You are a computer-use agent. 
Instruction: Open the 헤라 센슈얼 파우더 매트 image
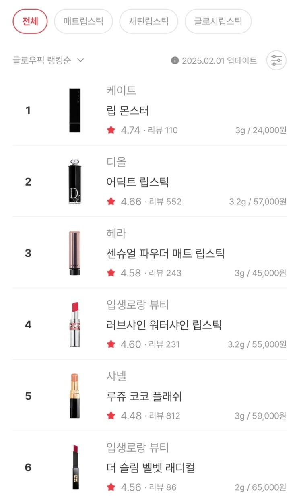click(x=75, y=253)
